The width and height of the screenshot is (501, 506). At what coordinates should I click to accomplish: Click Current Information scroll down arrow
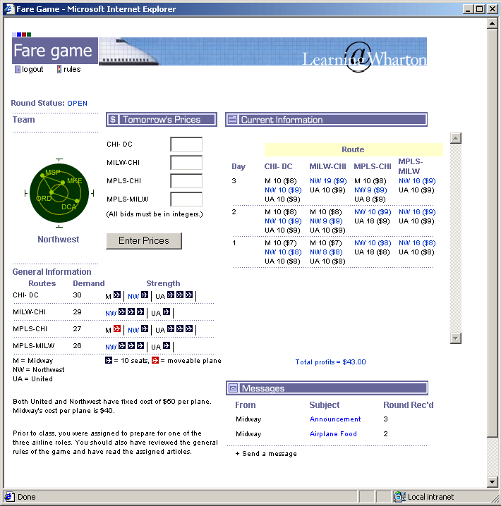click(x=455, y=338)
